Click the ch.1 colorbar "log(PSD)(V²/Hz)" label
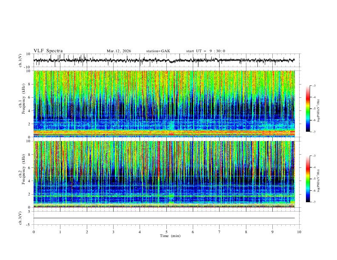Viewport: 337px width, 260px height. tap(318, 111)
